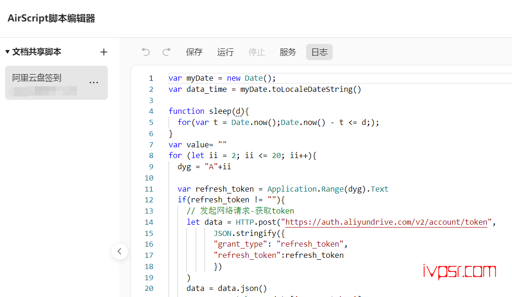Run the script with 运行
This screenshot has width=512, height=297.
point(225,52)
